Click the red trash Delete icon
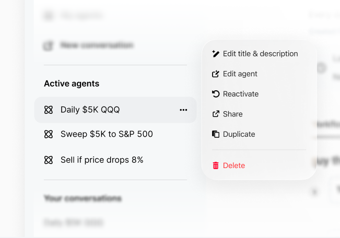 (216, 165)
